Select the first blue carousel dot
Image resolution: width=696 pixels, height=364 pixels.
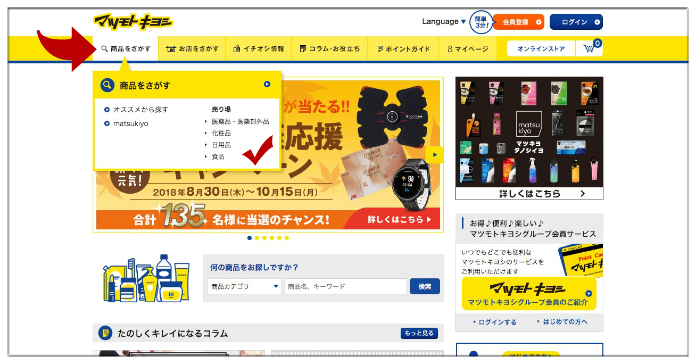tap(250, 238)
